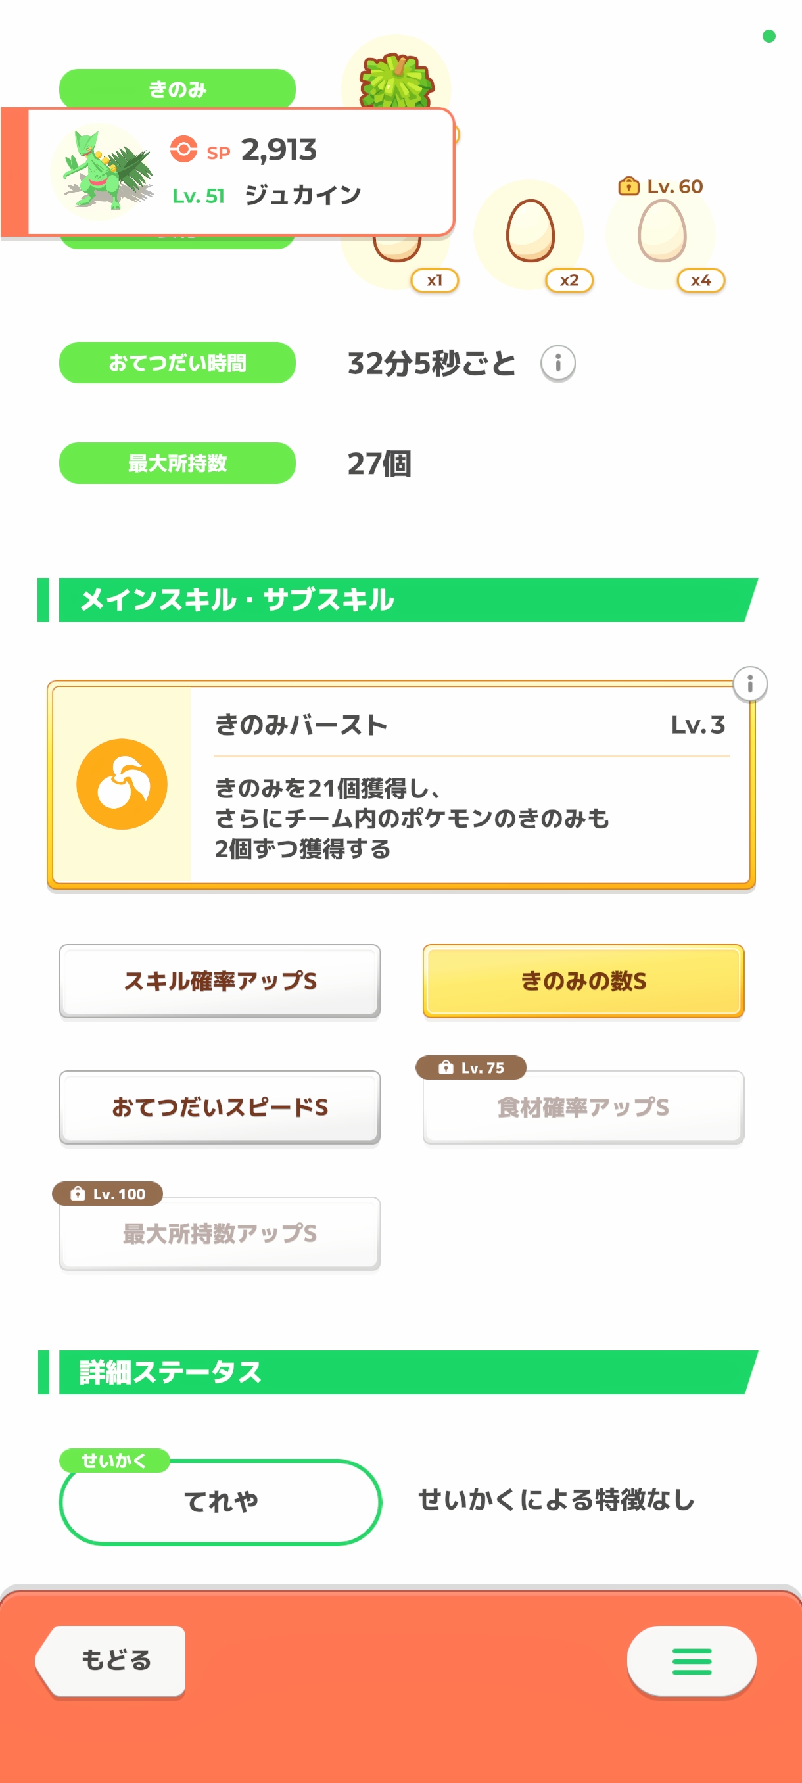Tap the きのみ green label
The height and width of the screenshot is (1783, 802).
[x=177, y=88]
